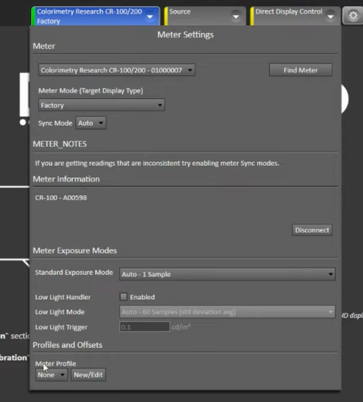The height and width of the screenshot is (402, 363).
Task: Open the Meter Profile None dropdown
Action: [x=52, y=375]
